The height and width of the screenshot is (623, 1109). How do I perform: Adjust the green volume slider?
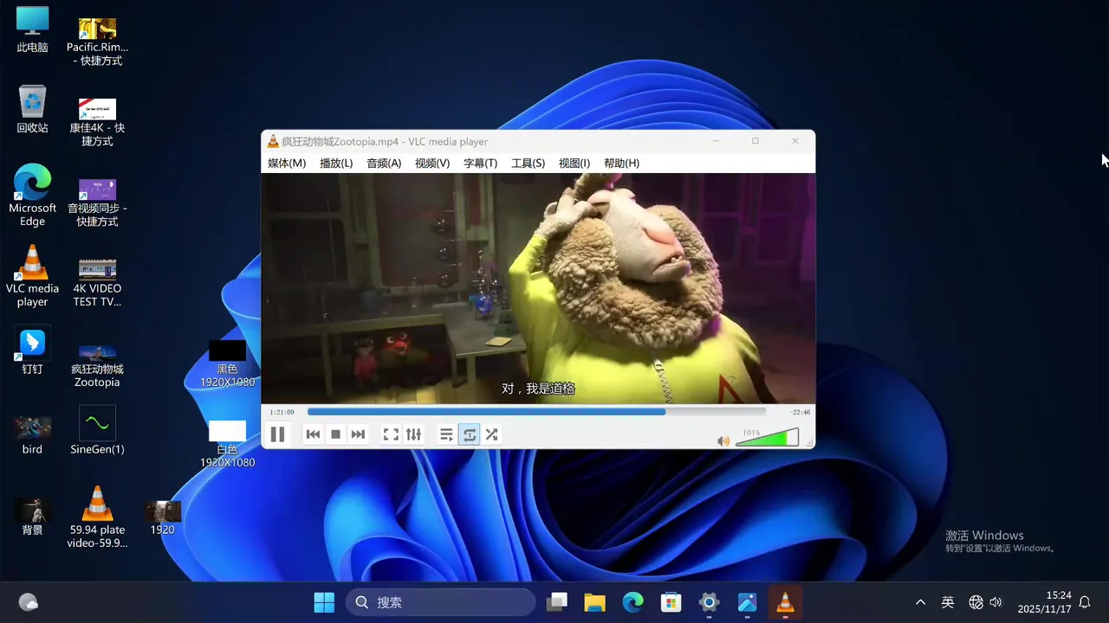pos(767,438)
